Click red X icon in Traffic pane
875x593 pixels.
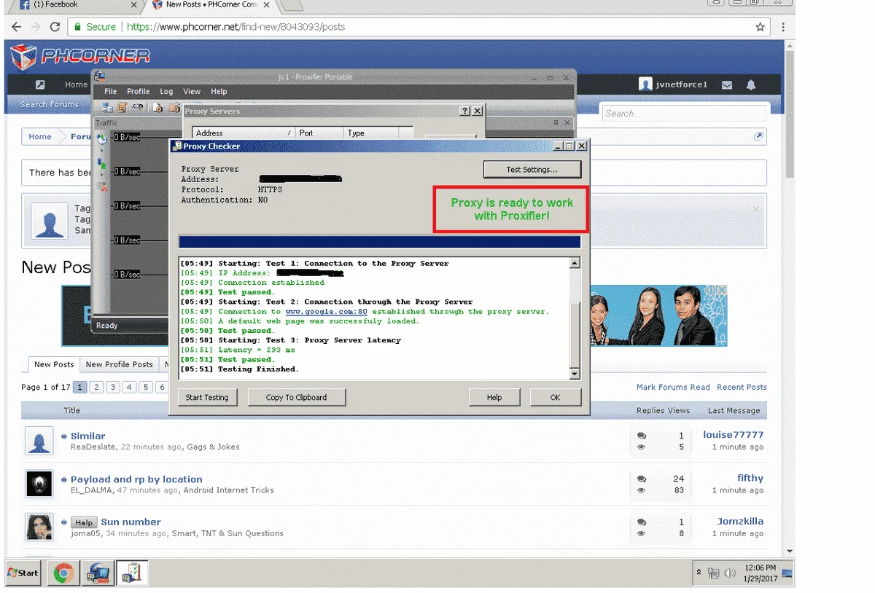coord(102,186)
